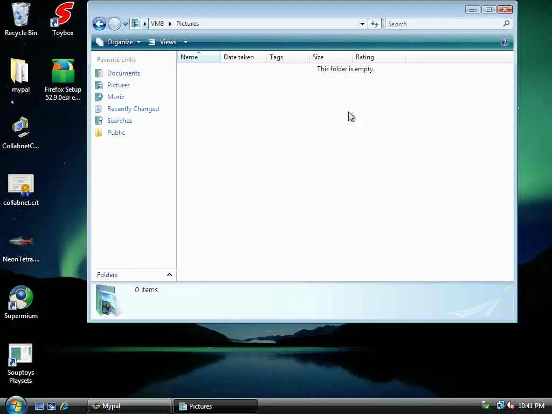Click the greyed-out Forward navigation button

tap(114, 24)
